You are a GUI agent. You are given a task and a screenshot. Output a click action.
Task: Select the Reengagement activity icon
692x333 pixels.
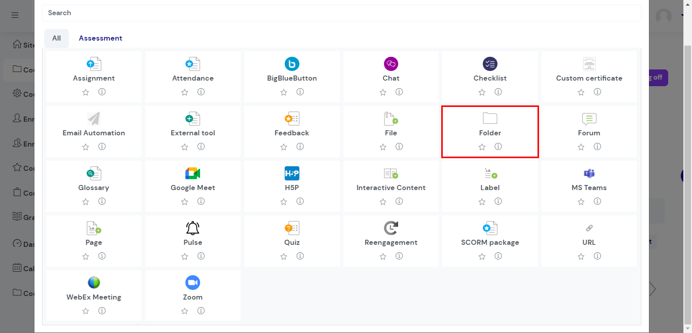pos(391,228)
